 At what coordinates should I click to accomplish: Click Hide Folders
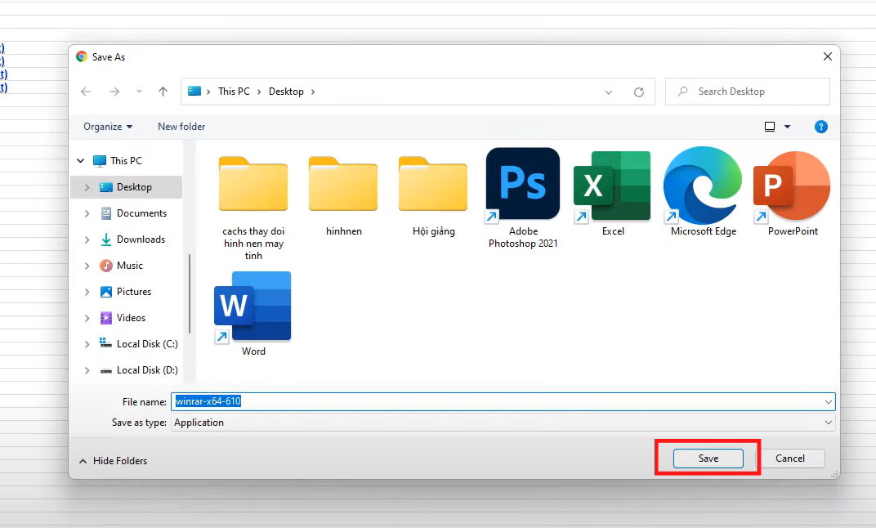pos(114,461)
